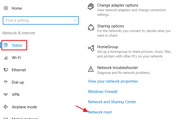Open View your network properties link

coord(113,81)
